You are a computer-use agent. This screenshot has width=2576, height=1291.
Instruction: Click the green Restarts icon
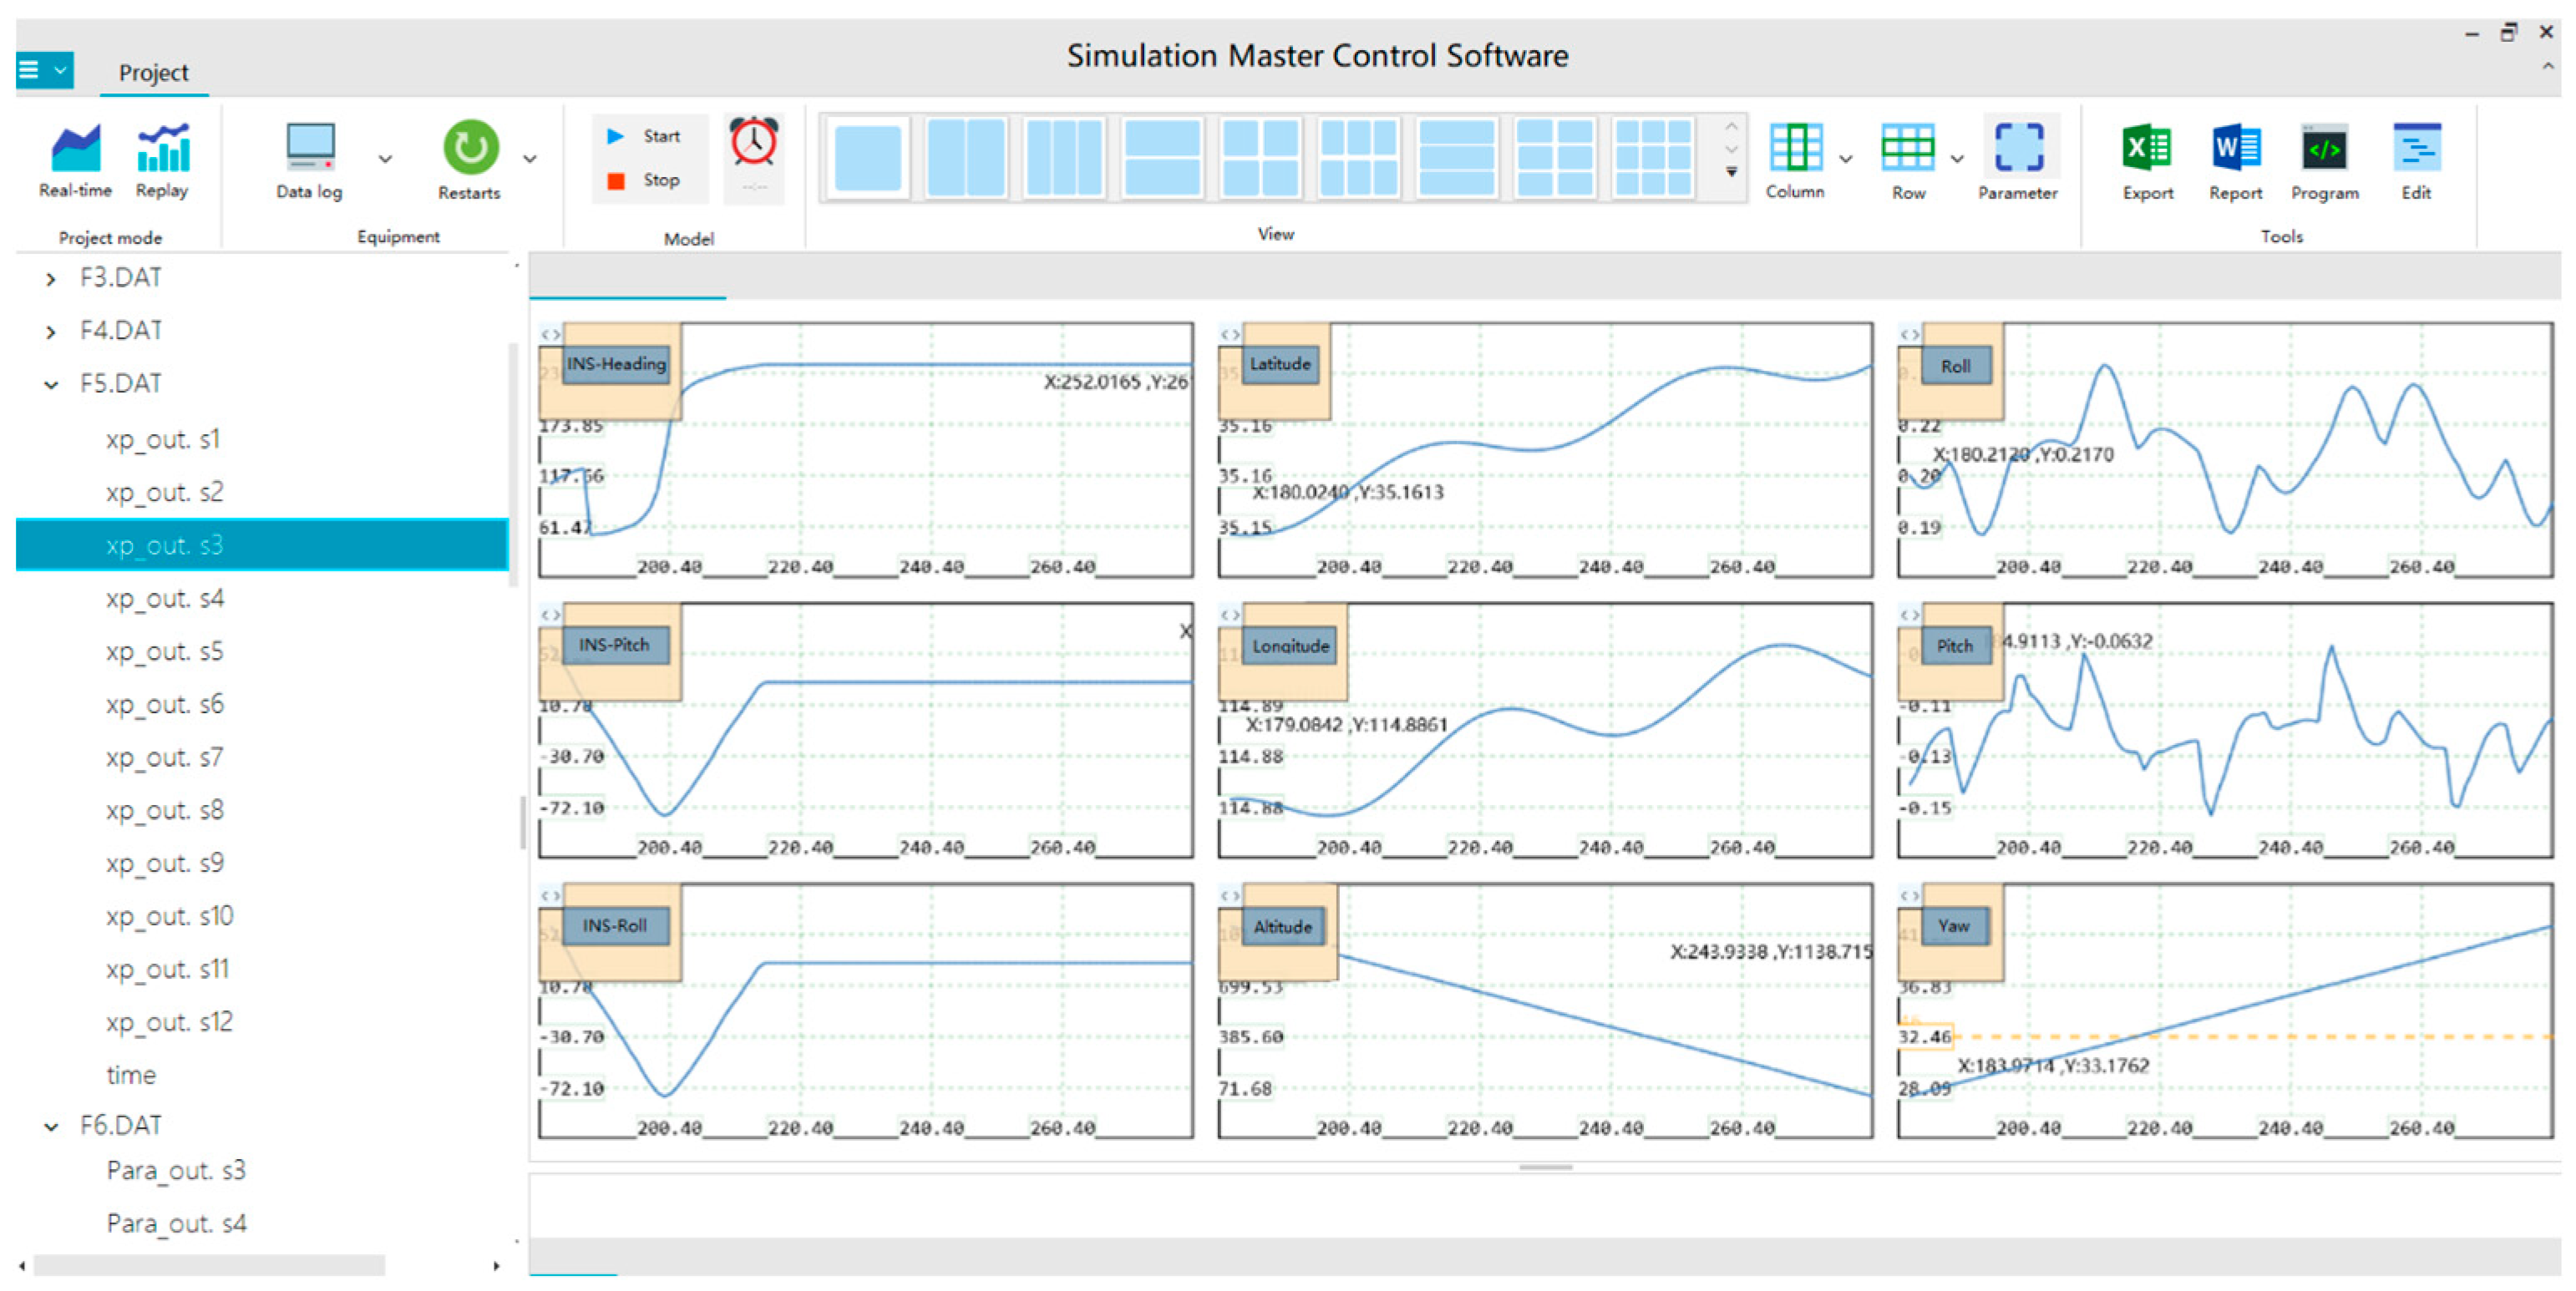coord(470,148)
